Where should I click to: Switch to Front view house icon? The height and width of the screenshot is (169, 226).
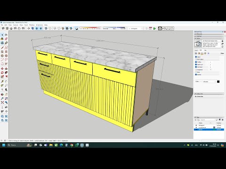11,28
